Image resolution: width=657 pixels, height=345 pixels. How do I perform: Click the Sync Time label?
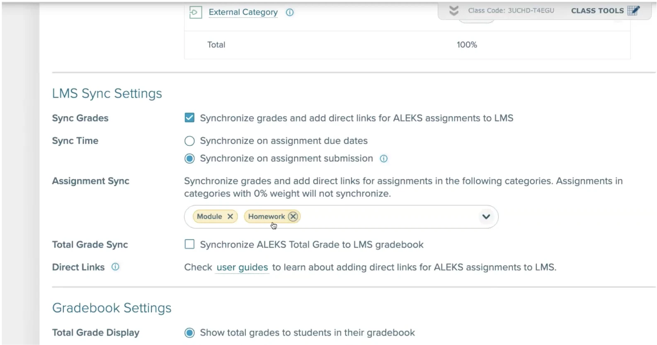coord(75,141)
